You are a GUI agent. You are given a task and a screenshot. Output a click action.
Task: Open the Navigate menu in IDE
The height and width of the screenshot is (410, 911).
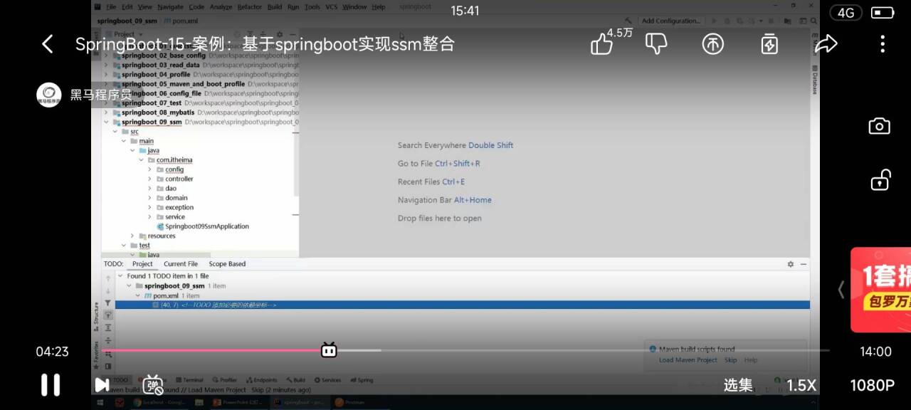pos(170,7)
